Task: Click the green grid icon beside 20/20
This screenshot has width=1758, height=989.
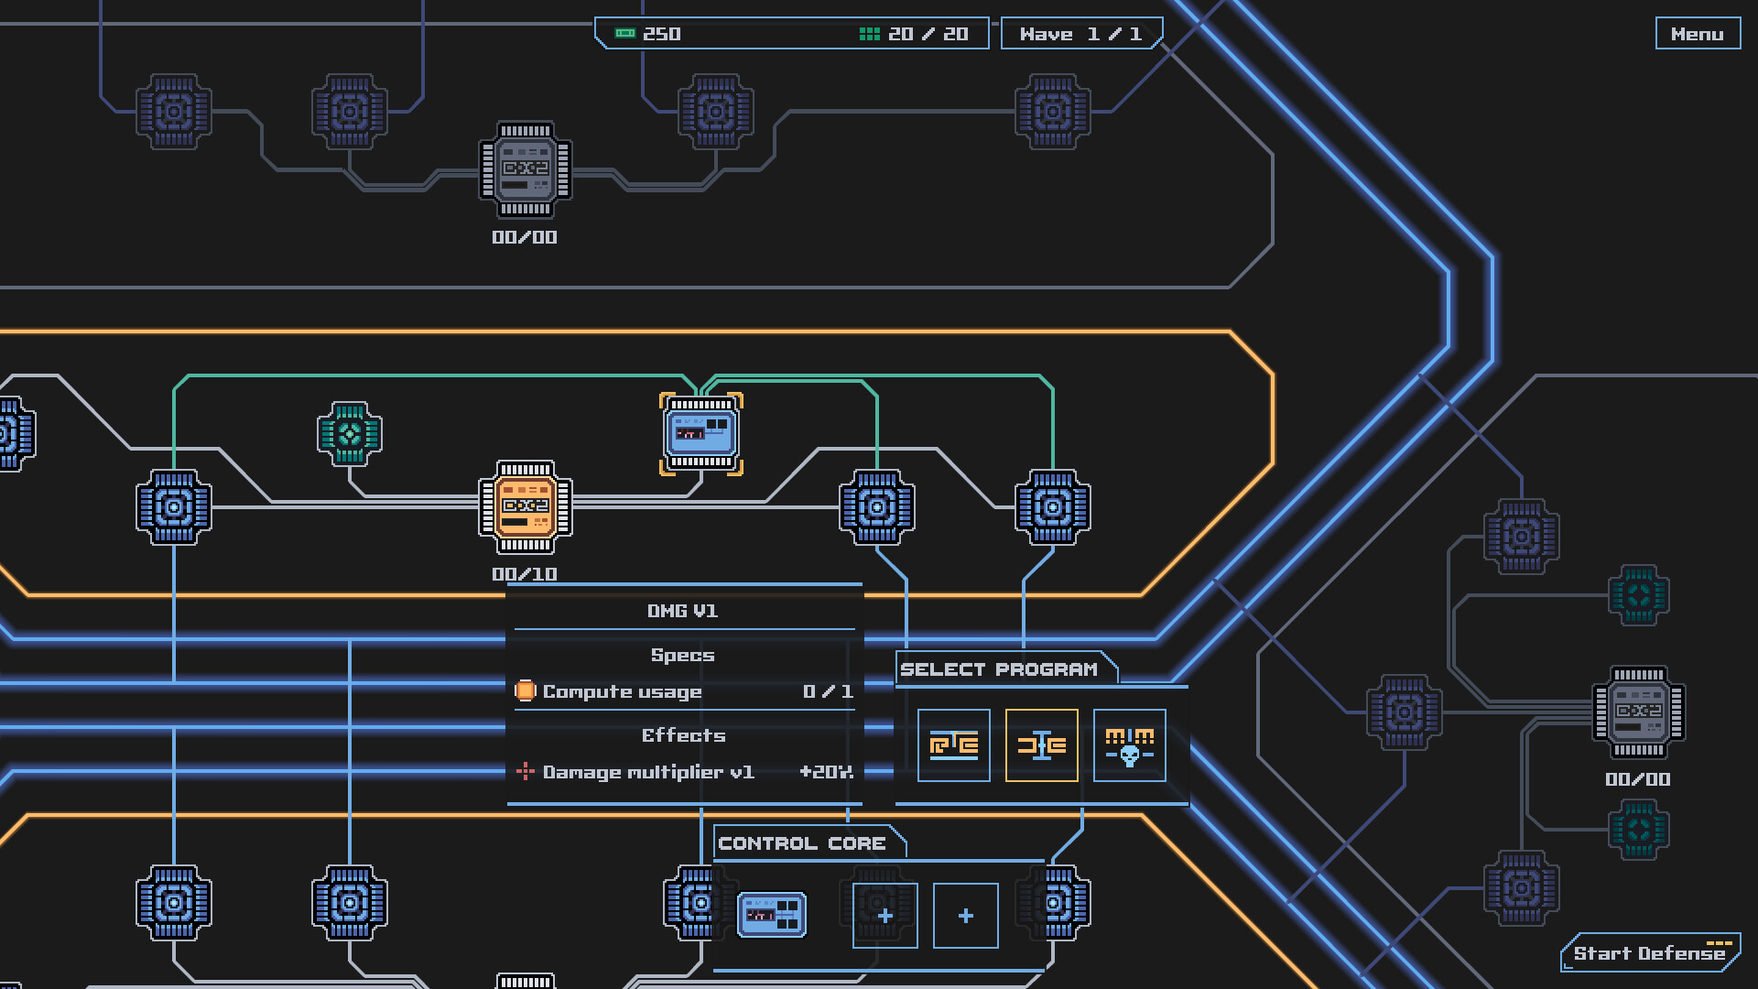Action: (x=868, y=33)
